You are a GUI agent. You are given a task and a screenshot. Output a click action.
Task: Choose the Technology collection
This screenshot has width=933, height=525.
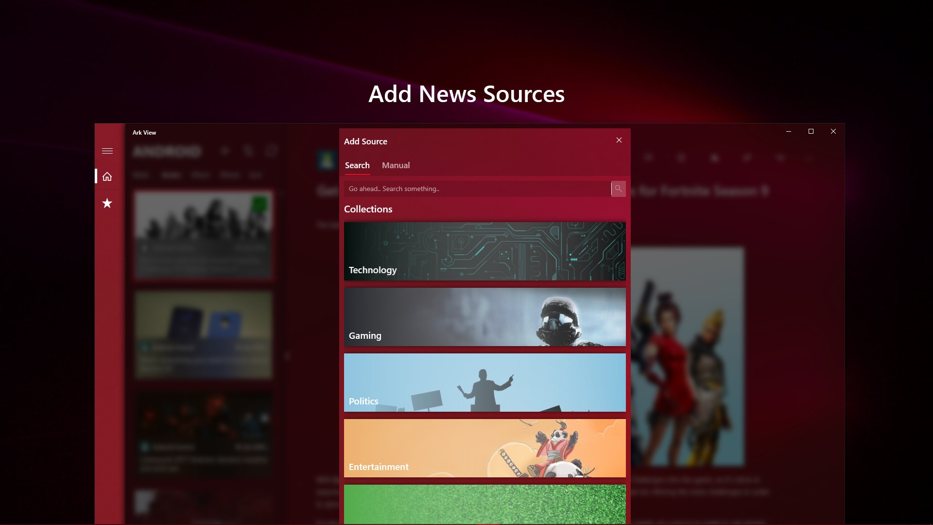tap(485, 251)
